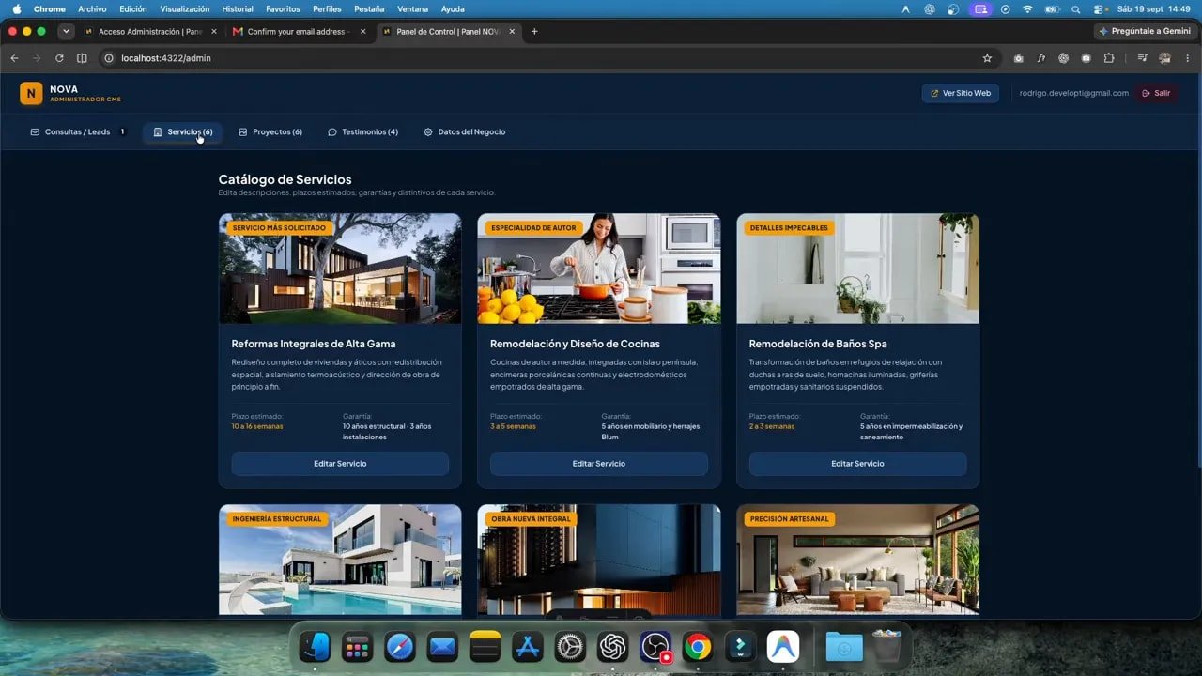Screen dimensions: 1202x676
Task: Close the 'Confirm your email address' tab
Action: coord(362,31)
